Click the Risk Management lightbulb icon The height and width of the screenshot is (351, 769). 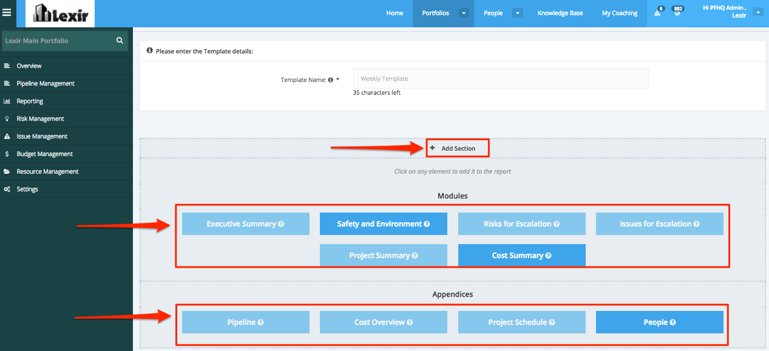7,118
